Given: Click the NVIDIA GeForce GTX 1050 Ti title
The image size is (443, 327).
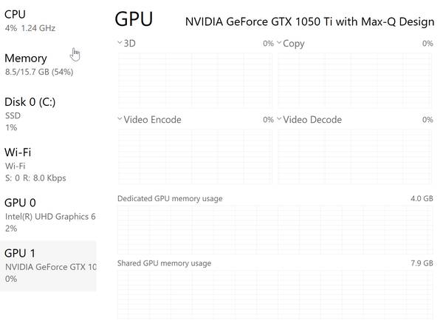Looking at the screenshot, I should tap(309, 21).
